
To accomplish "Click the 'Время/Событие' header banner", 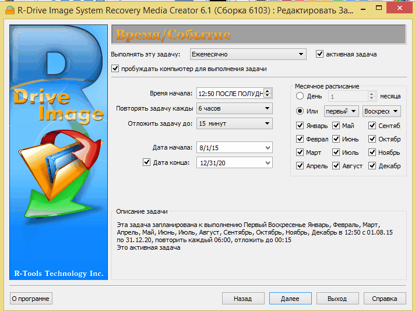I will 259,34.
